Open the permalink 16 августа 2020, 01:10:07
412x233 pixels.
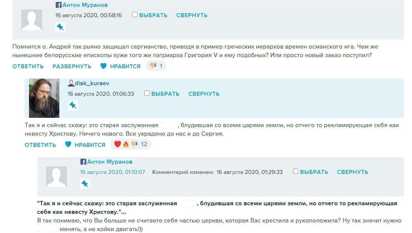(x=112, y=172)
